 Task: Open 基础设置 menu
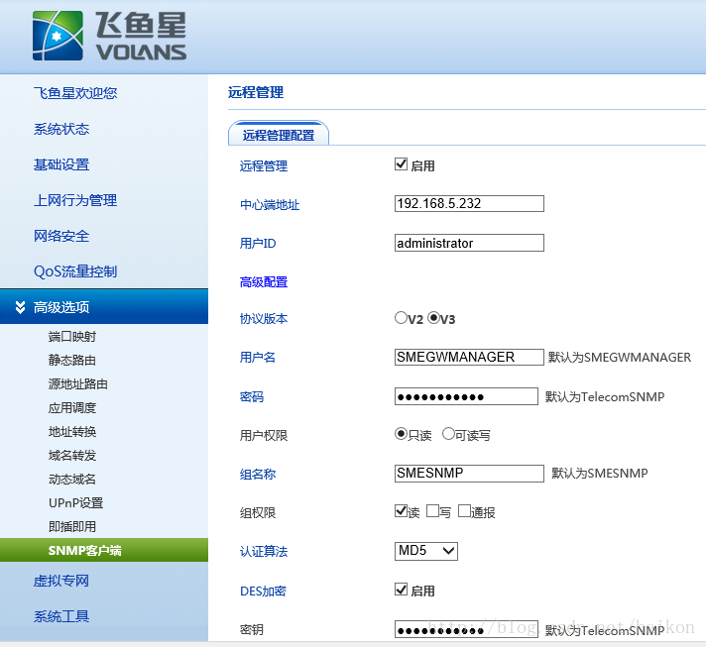pos(61,164)
